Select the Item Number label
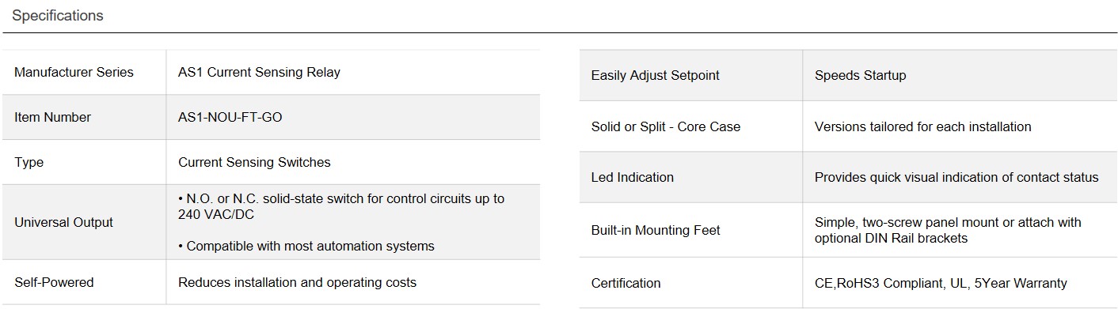 coord(52,117)
